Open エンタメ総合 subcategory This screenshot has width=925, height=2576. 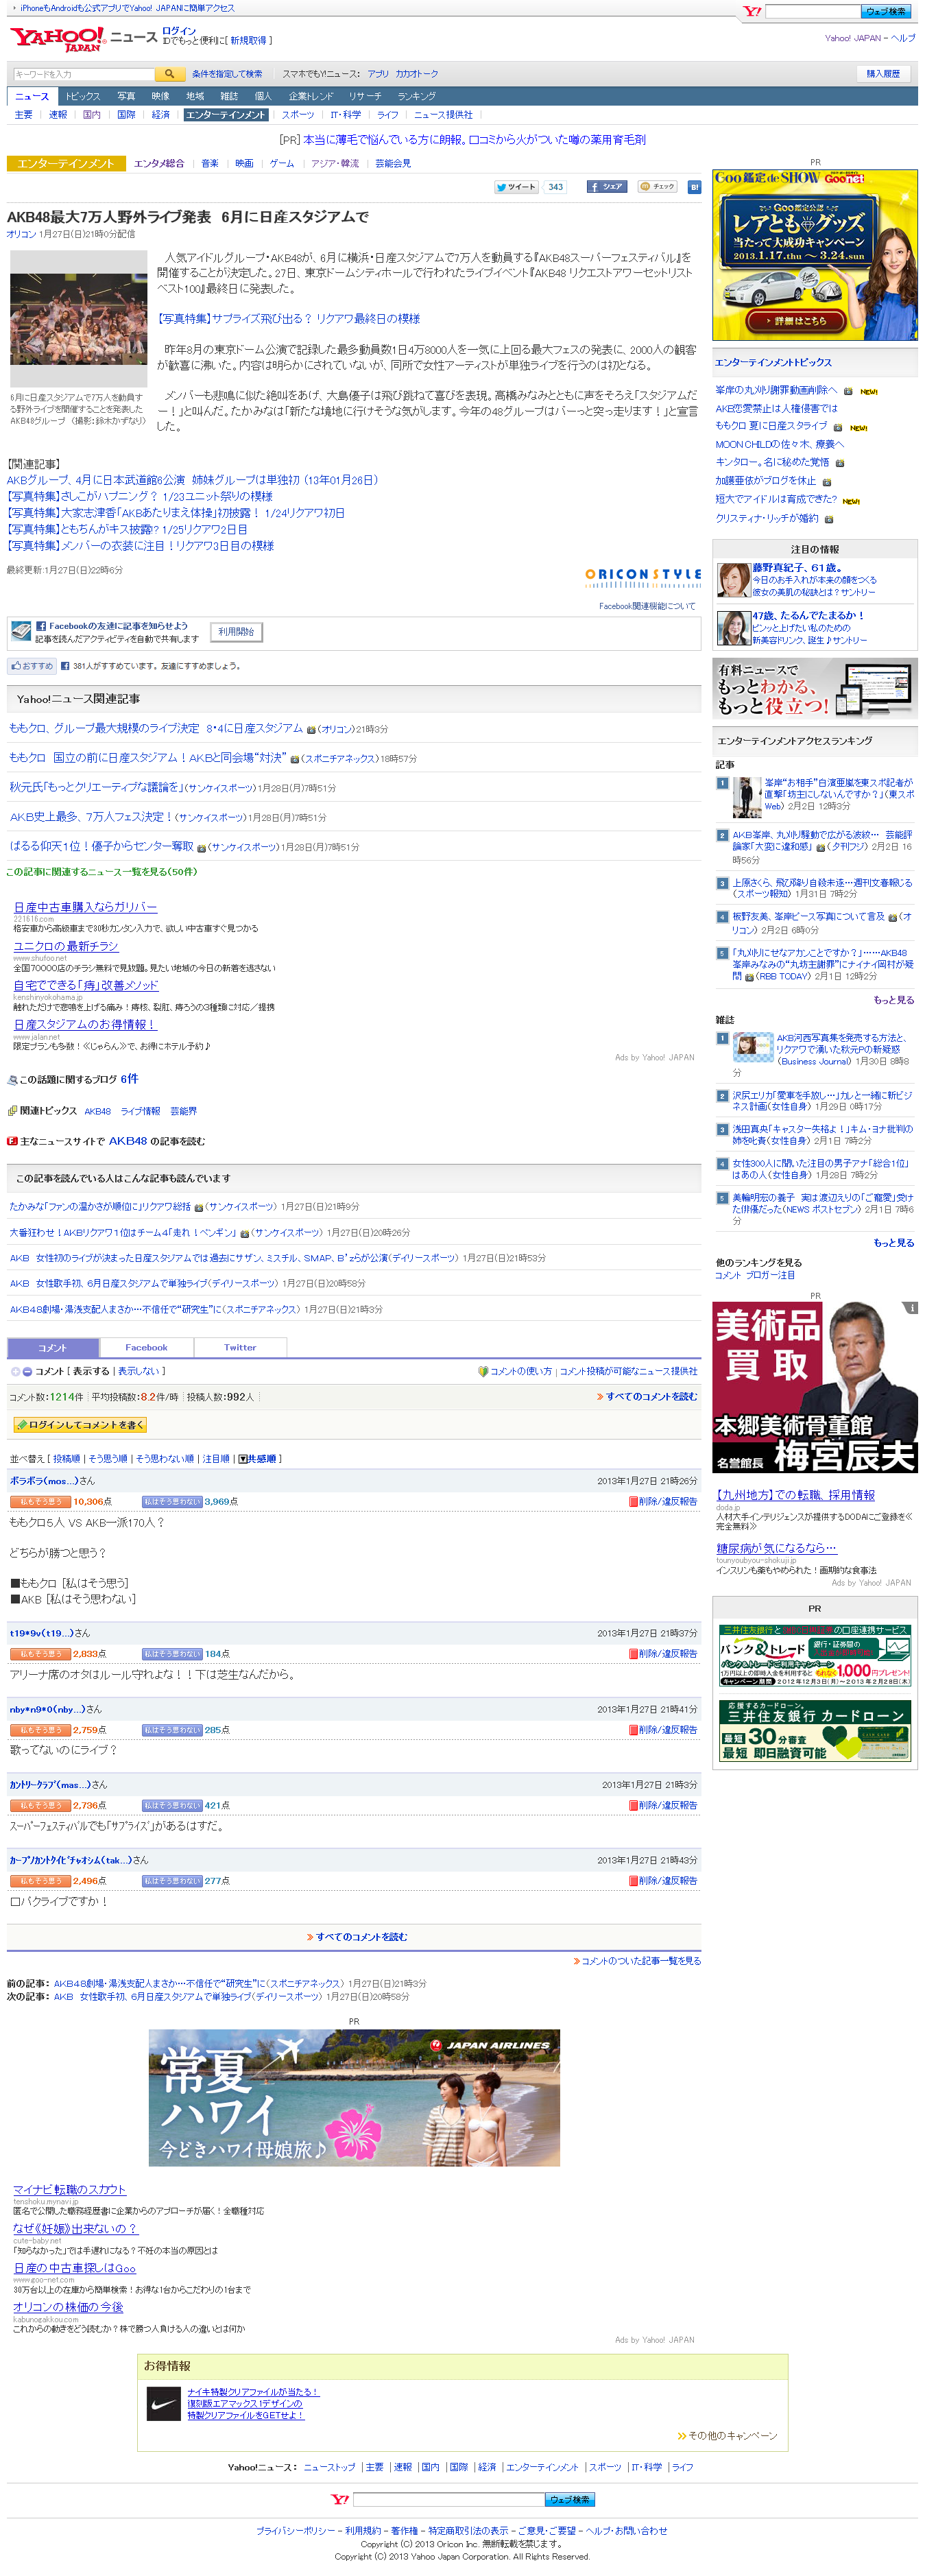(159, 163)
